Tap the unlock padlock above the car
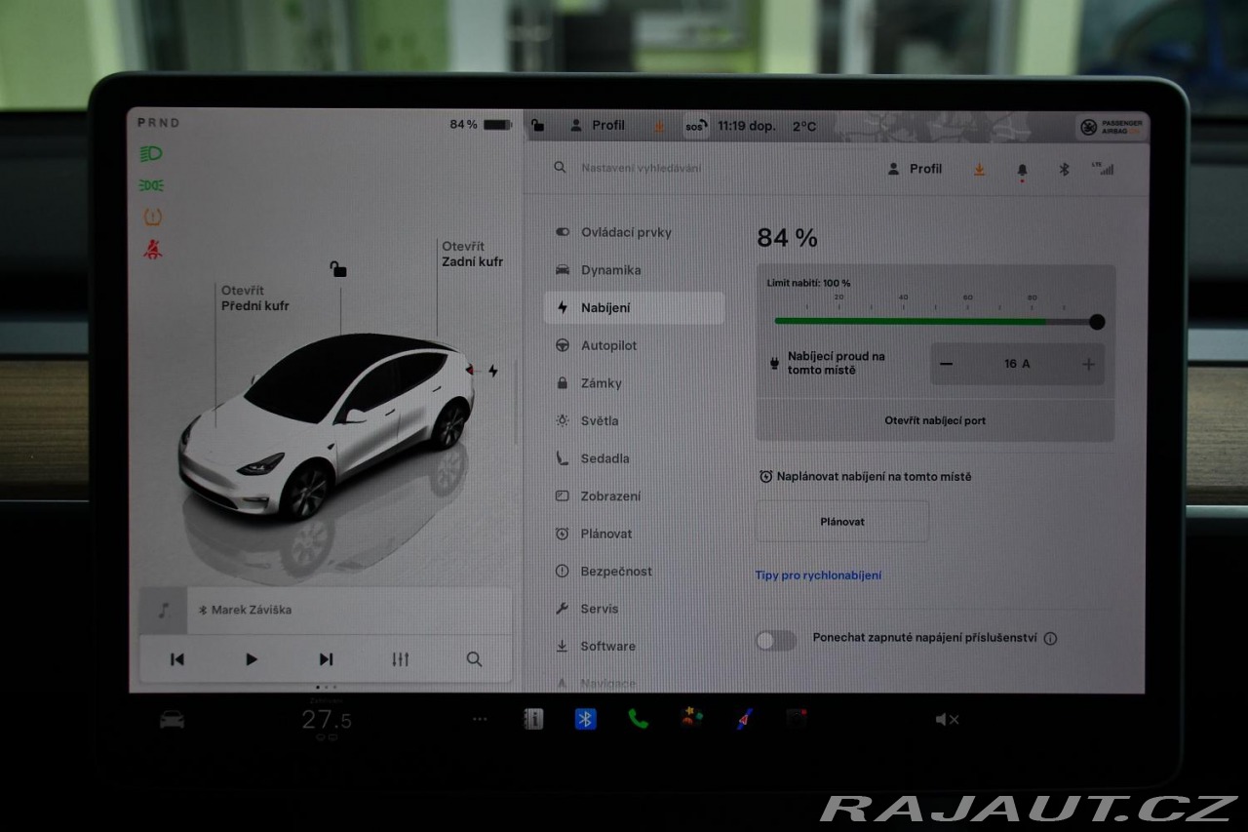The height and width of the screenshot is (832, 1248). pos(338,269)
